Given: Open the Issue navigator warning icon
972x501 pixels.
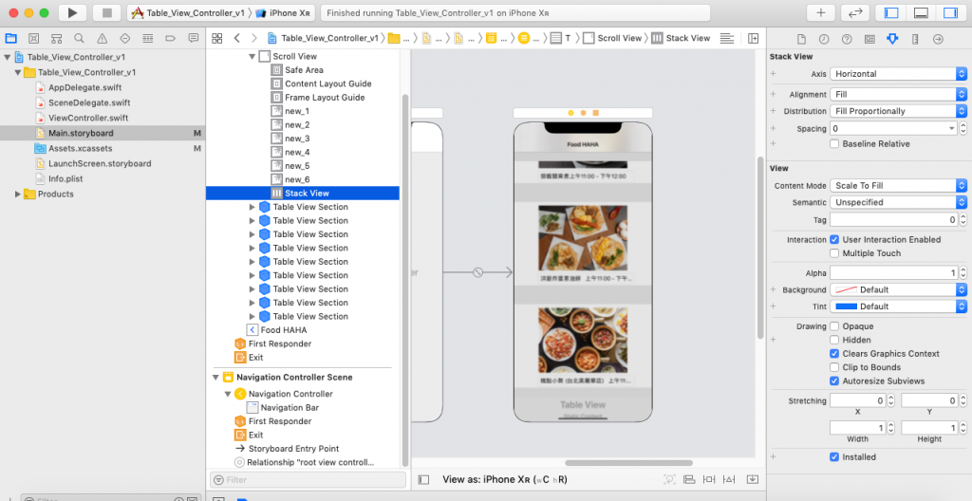Looking at the screenshot, I should pos(103,39).
